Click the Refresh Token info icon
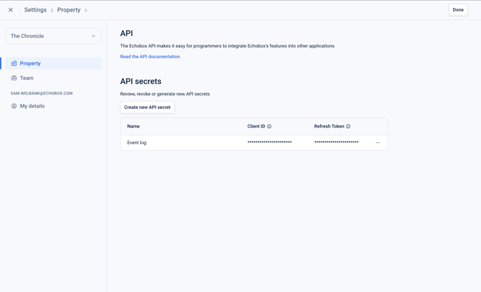Image resolution: width=481 pixels, height=292 pixels. [x=348, y=126]
